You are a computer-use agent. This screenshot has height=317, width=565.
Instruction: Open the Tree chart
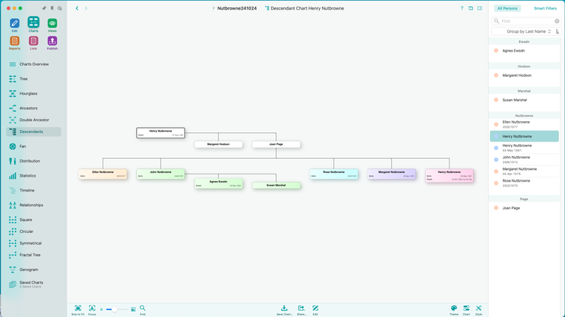pyautogui.click(x=33, y=79)
